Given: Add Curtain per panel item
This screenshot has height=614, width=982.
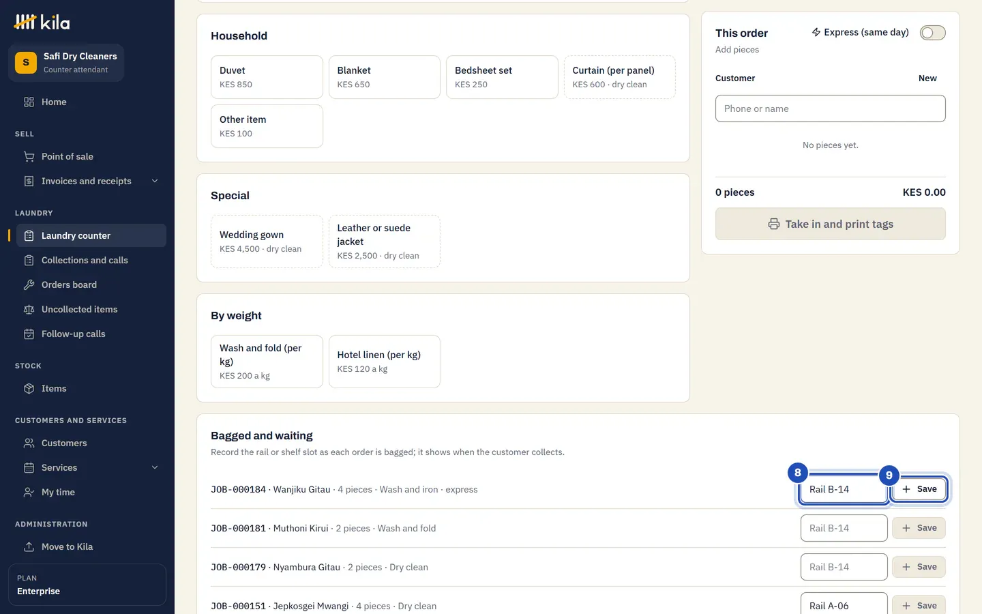Looking at the screenshot, I should pos(620,77).
